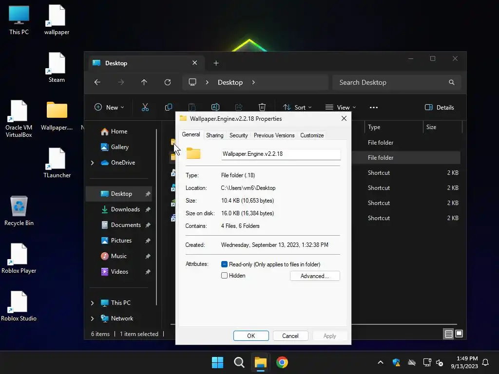This screenshot has height=374, width=499.
Task: Refresh the Desktop folder view
Action: coord(168,82)
